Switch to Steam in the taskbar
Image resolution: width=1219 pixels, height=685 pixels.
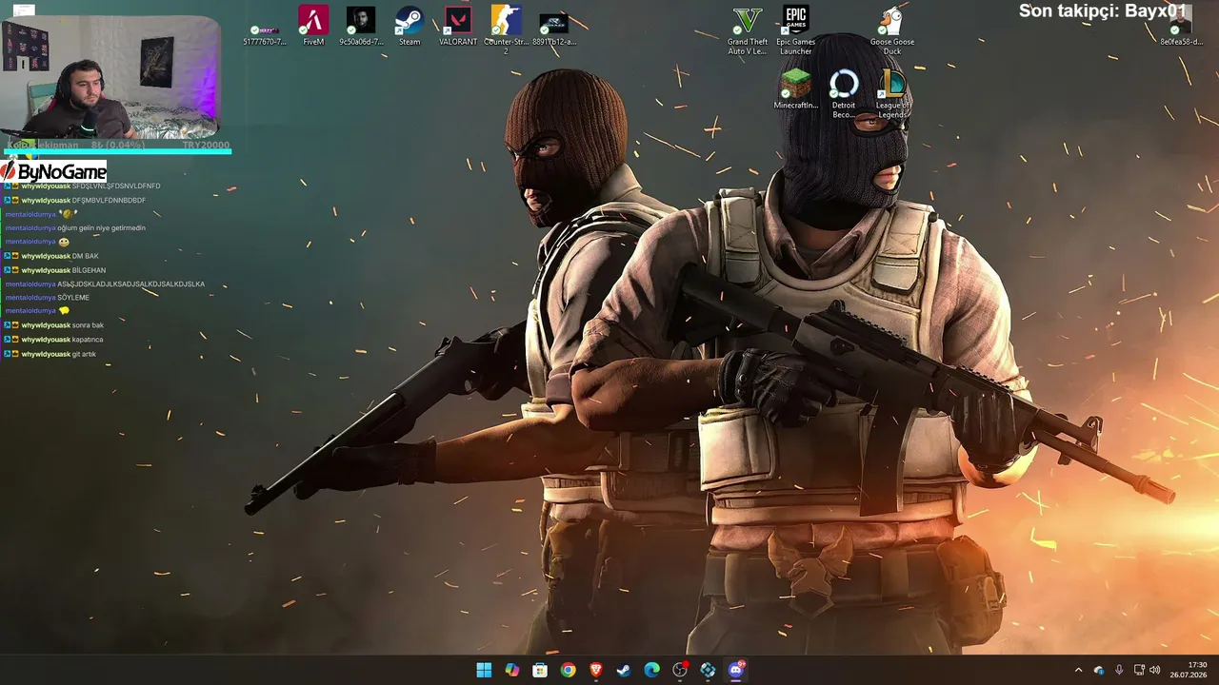pyautogui.click(x=624, y=670)
